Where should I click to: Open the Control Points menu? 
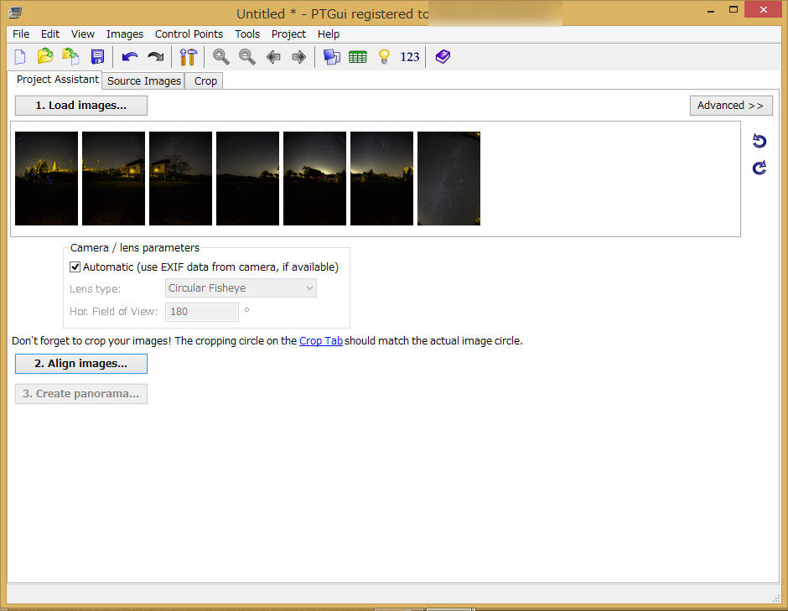(x=189, y=34)
